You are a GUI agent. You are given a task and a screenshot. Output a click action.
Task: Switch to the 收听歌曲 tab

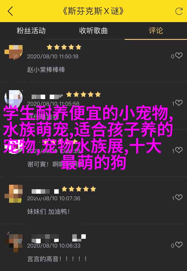coord(93,31)
